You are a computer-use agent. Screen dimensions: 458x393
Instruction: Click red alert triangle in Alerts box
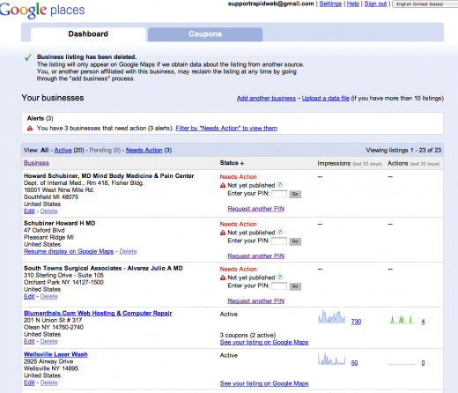coord(30,129)
